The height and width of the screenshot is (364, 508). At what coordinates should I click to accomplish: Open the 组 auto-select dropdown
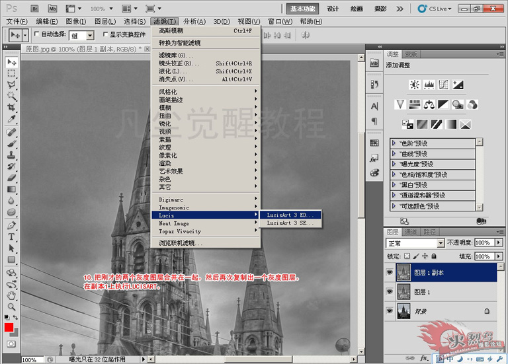pyautogui.click(x=91, y=35)
